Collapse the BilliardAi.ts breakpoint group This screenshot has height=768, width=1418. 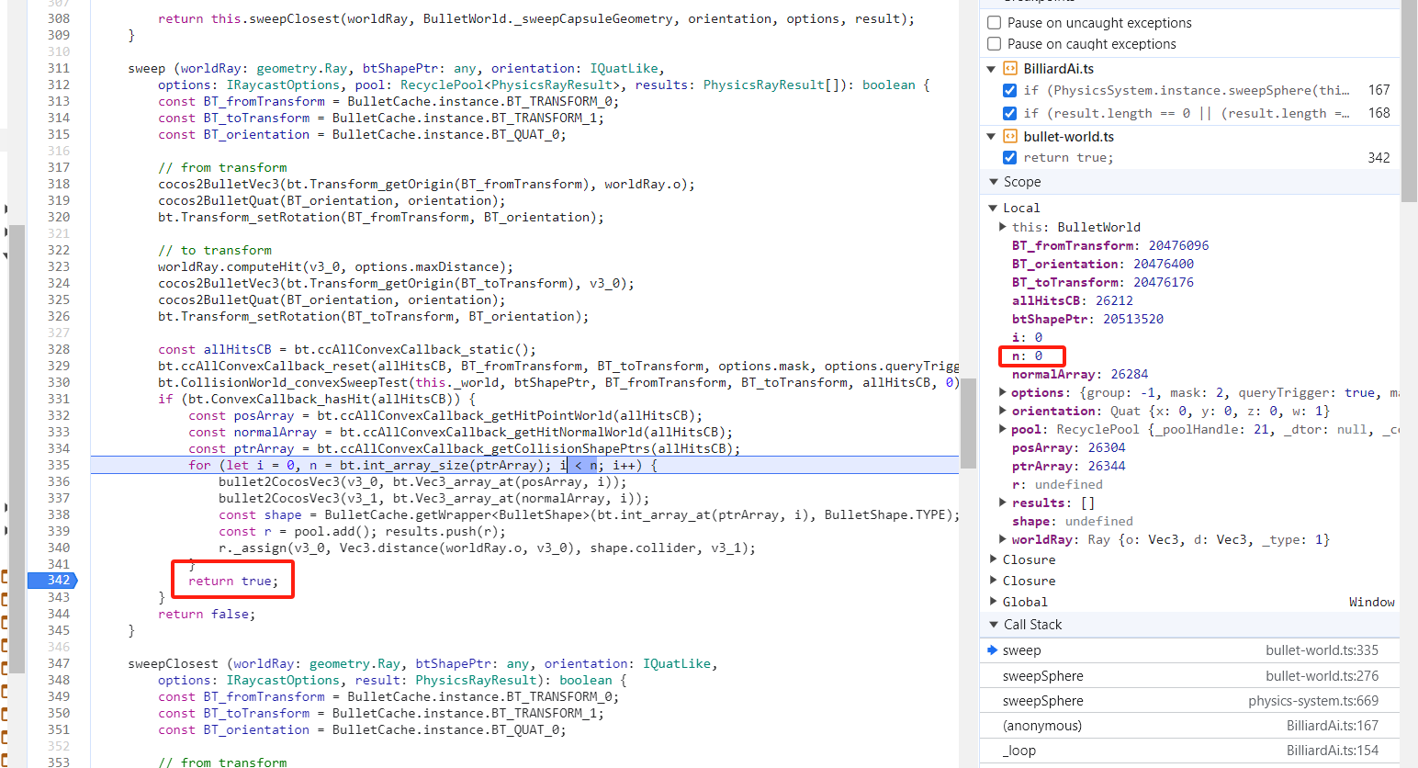(x=991, y=69)
